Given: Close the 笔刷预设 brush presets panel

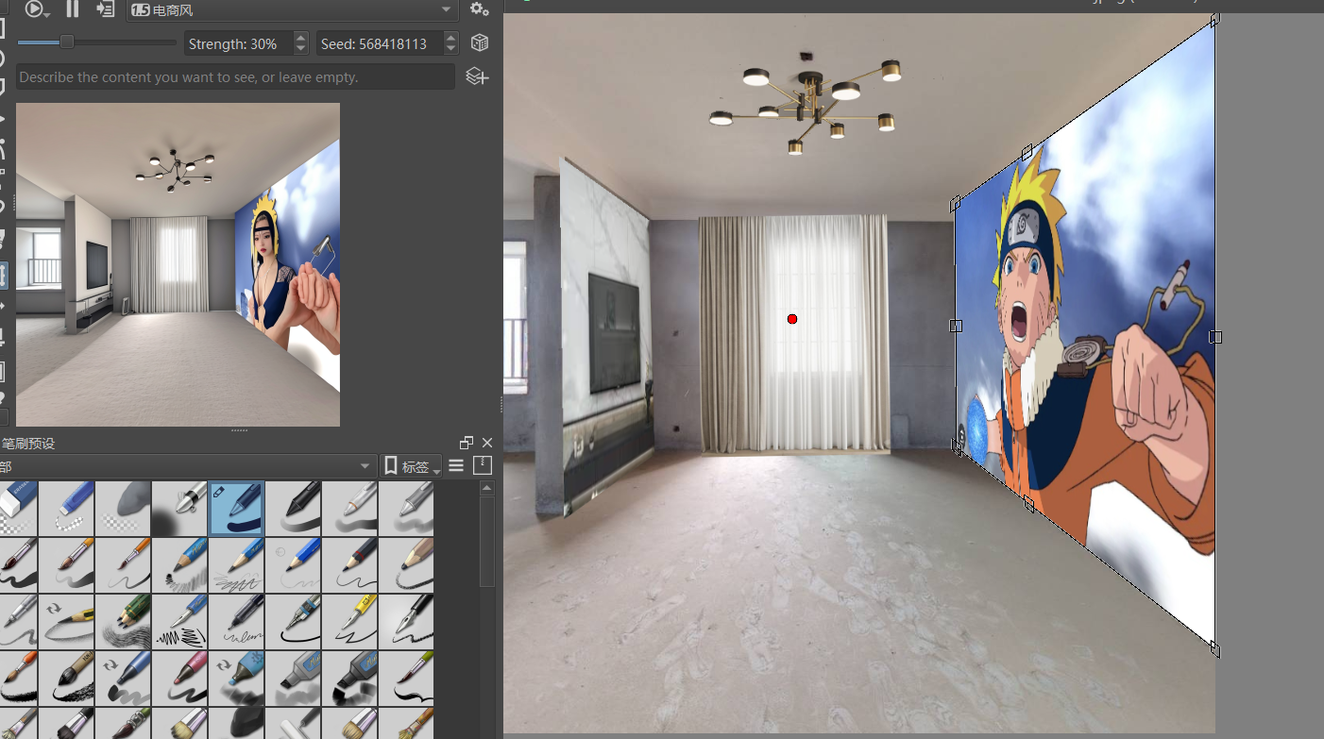Looking at the screenshot, I should pyautogui.click(x=487, y=443).
